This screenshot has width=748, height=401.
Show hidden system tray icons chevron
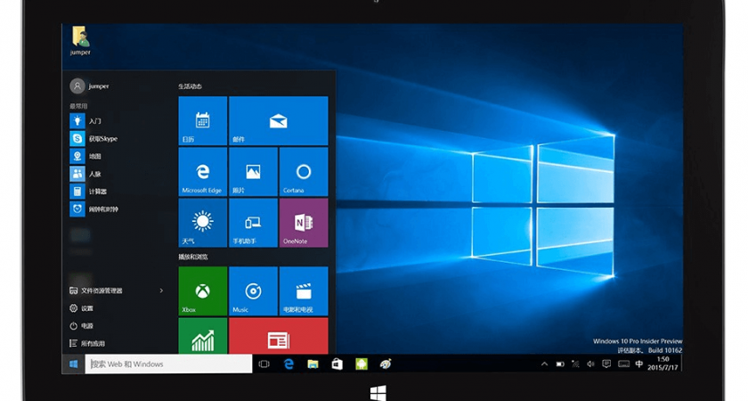click(x=545, y=364)
